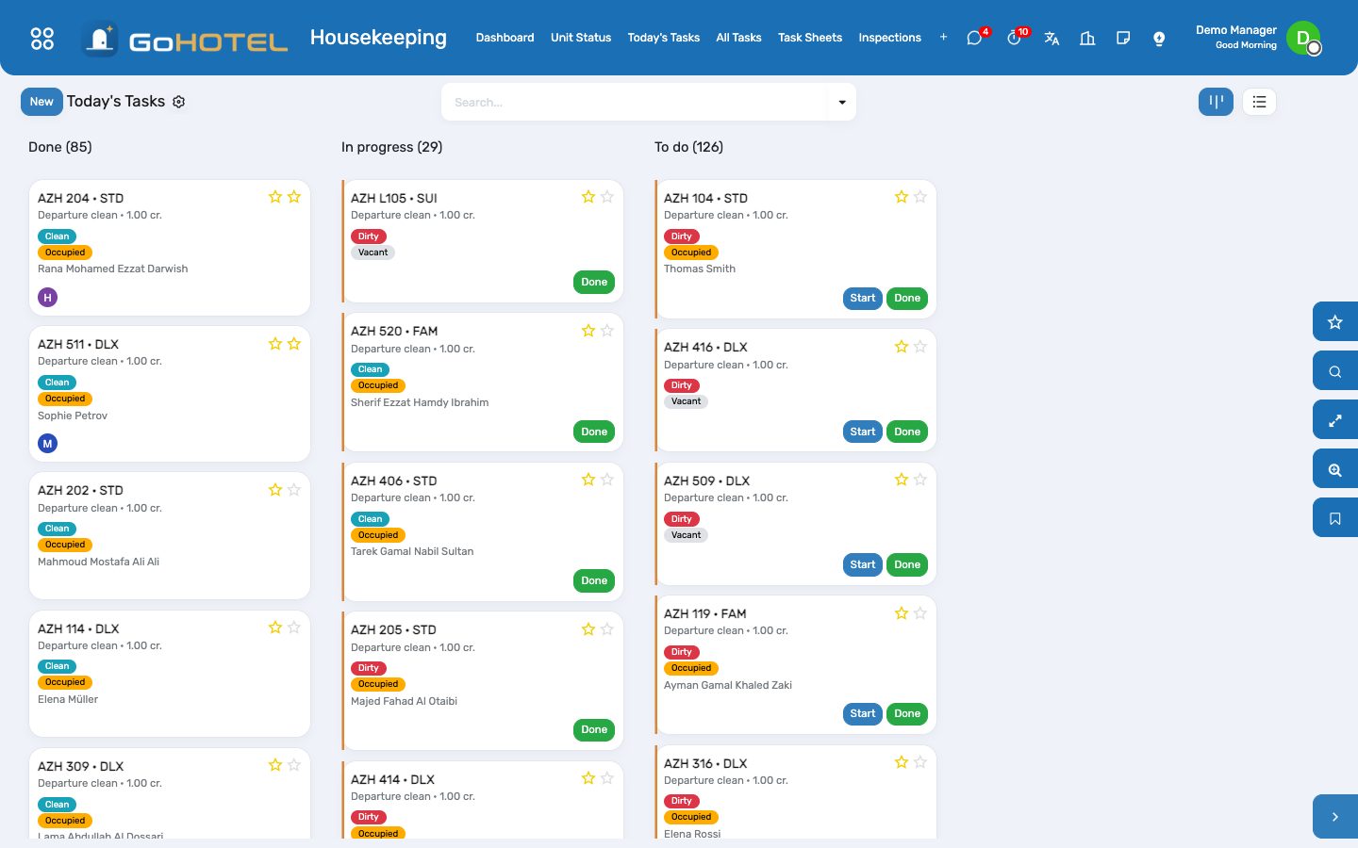The width and height of the screenshot is (1358, 848).
Task: Open the chat messages icon with badge
Action: click(975, 38)
